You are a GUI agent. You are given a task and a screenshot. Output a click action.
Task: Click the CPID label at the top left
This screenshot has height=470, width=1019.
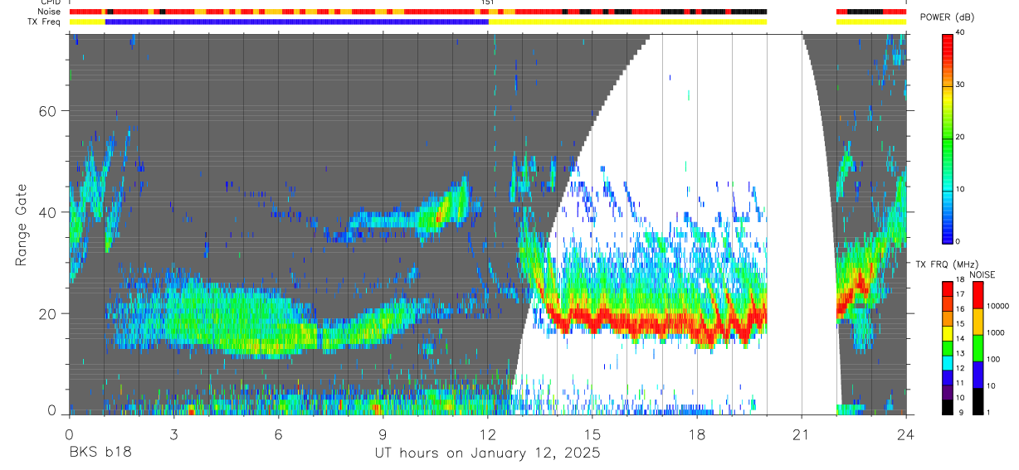pos(50,2)
